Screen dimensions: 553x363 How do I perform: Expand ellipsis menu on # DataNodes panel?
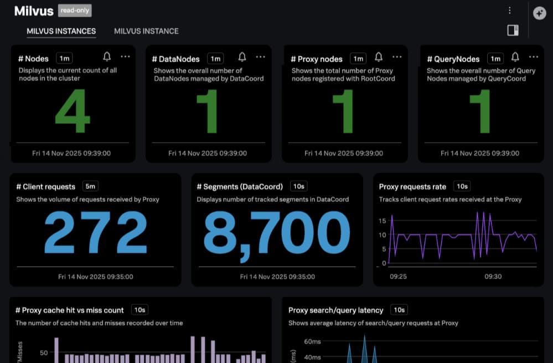[260, 57]
